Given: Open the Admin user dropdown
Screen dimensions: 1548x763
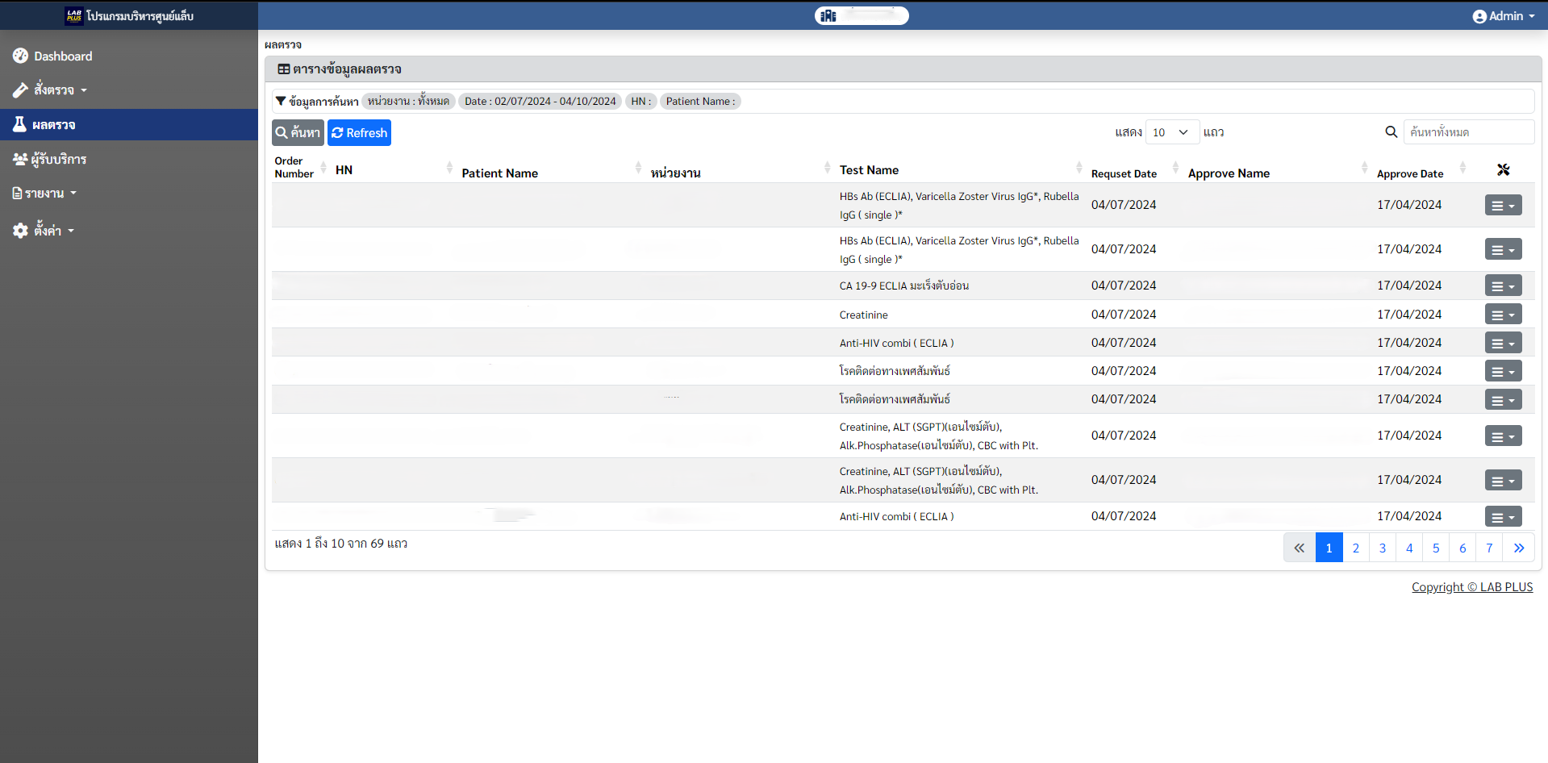Looking at the screenshot, I should (1504, 16).
